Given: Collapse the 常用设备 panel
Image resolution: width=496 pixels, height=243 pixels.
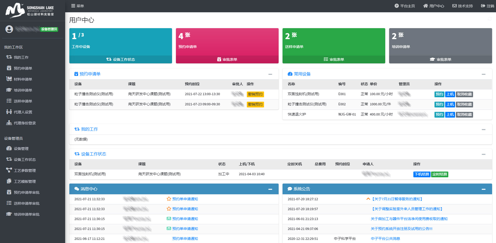Looking at the screenshot, I should 483,74.
